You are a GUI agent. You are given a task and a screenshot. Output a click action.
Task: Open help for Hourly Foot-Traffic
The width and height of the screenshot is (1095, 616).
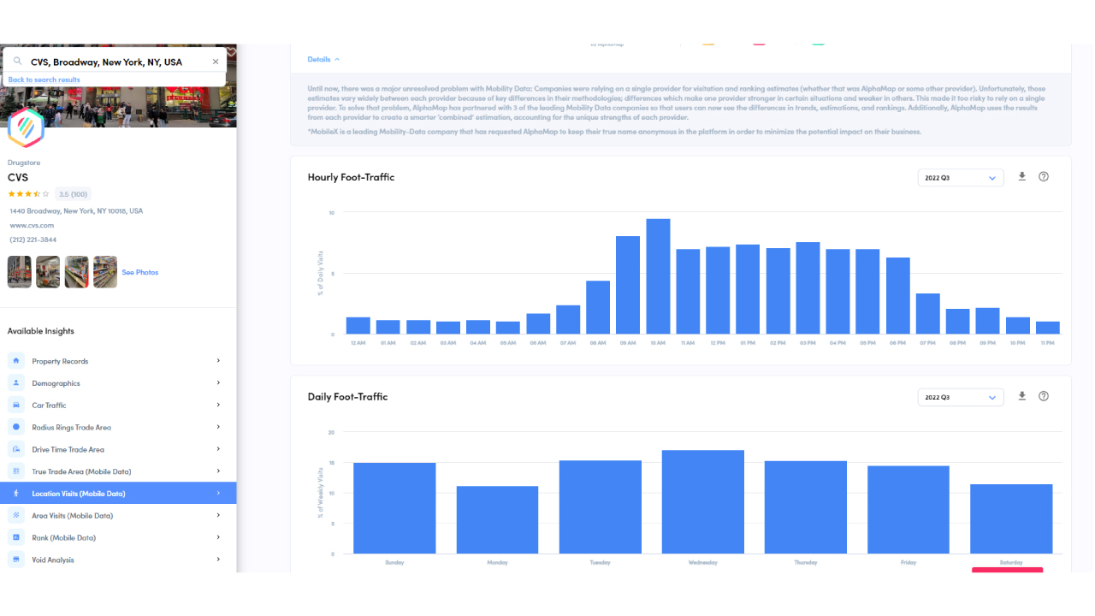coord(1044,177)
